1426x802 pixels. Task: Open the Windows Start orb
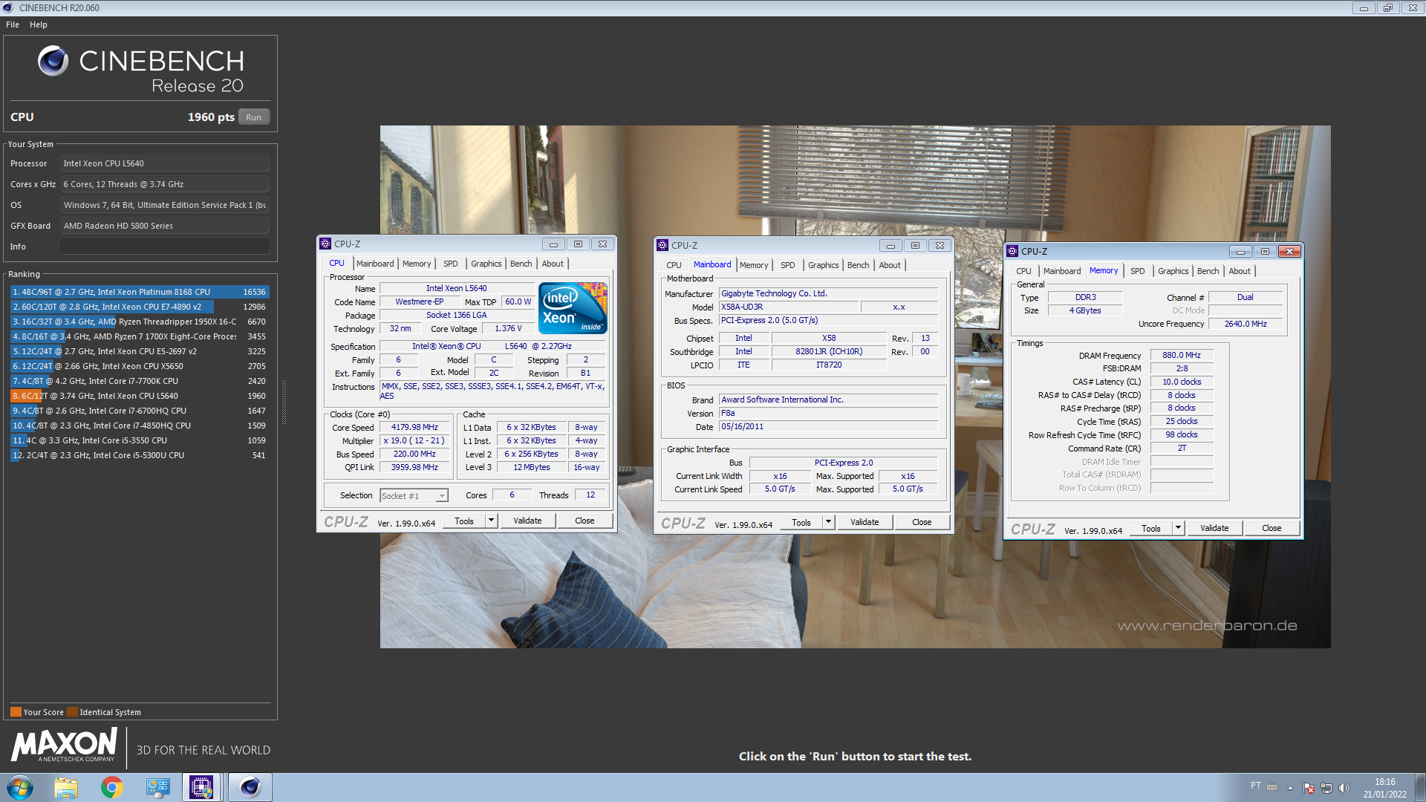pos(20,787)
